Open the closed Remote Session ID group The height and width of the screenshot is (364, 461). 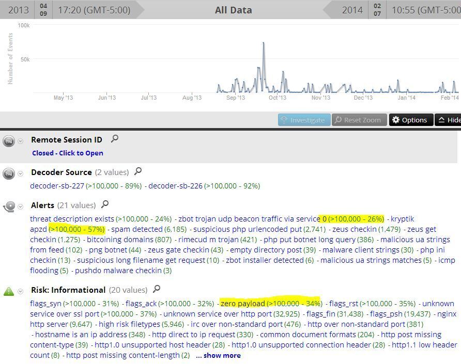(67, 153)
